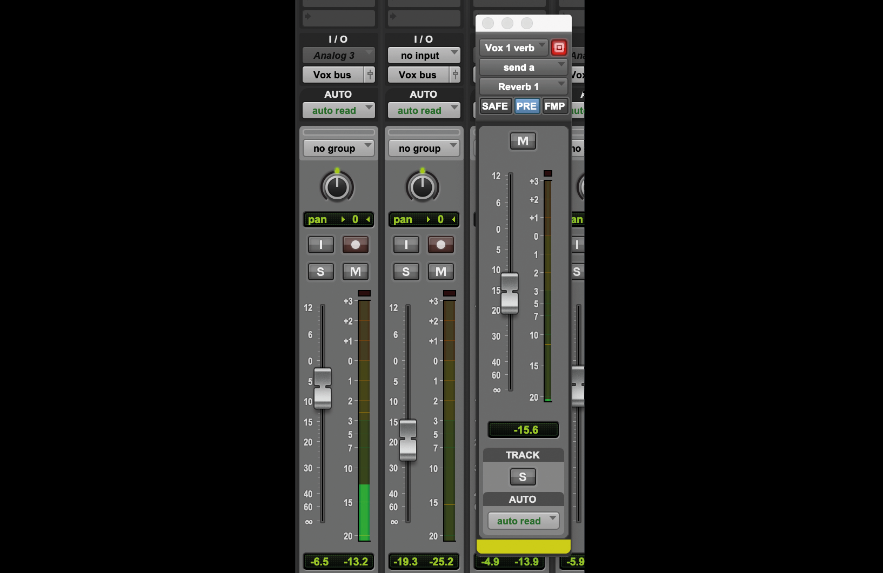Image resolution: width=883 pixels, height=573 pixels.
Task: Close the send window
Action: [x=488, y=23]
